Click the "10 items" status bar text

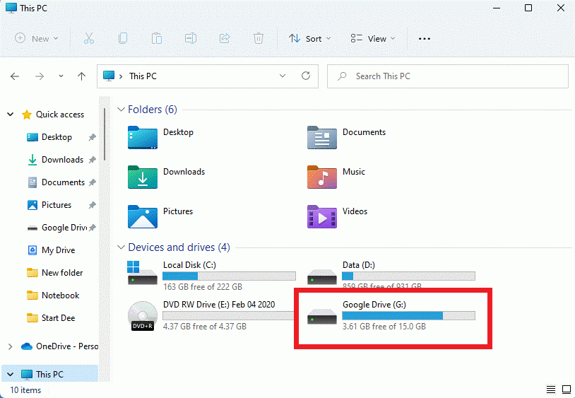[x=25, y=390]
